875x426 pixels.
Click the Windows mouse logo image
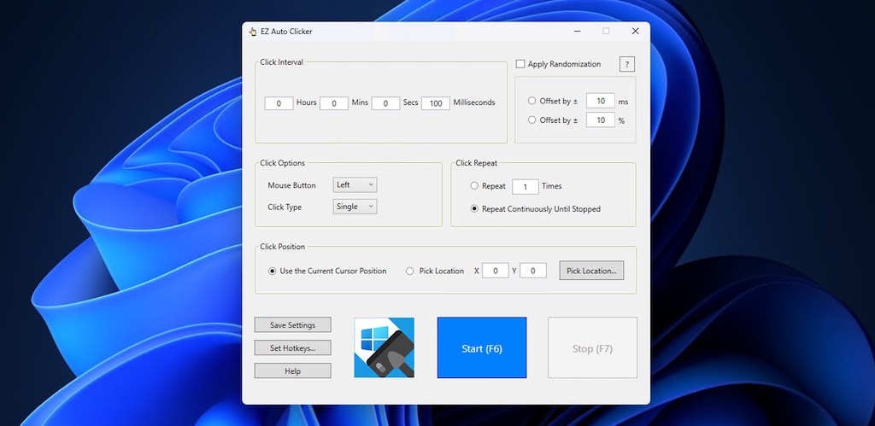click(384, 347)
